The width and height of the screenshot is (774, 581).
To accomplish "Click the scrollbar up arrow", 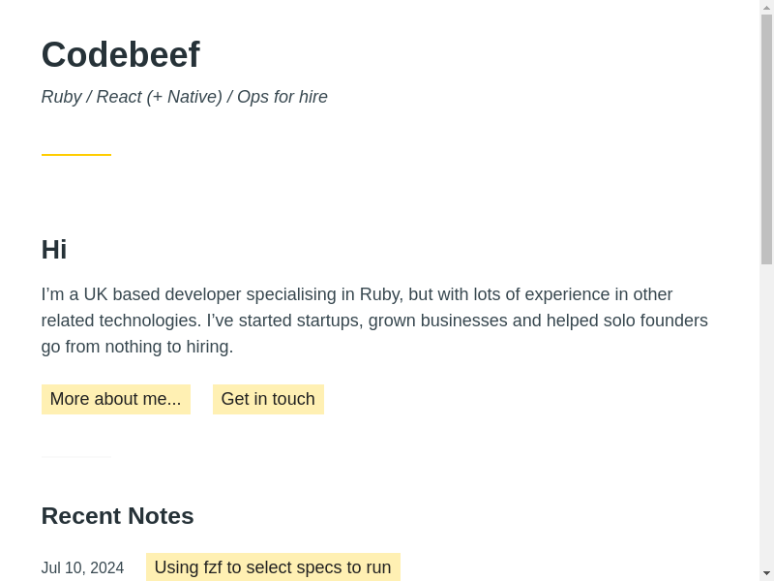I will click(x=766, y=7).
